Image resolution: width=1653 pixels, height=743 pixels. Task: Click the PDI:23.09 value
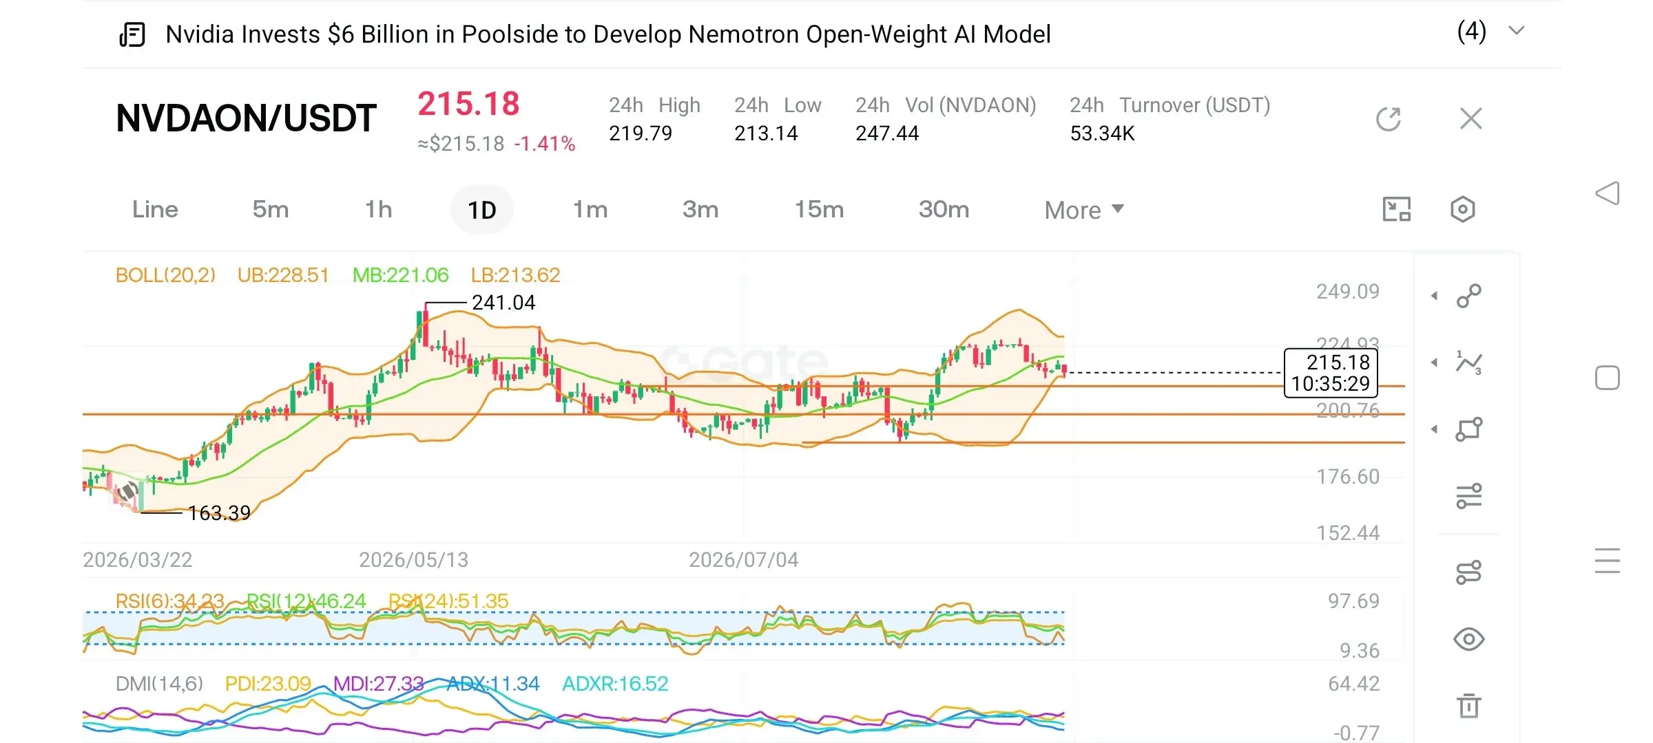coord(268,684)
